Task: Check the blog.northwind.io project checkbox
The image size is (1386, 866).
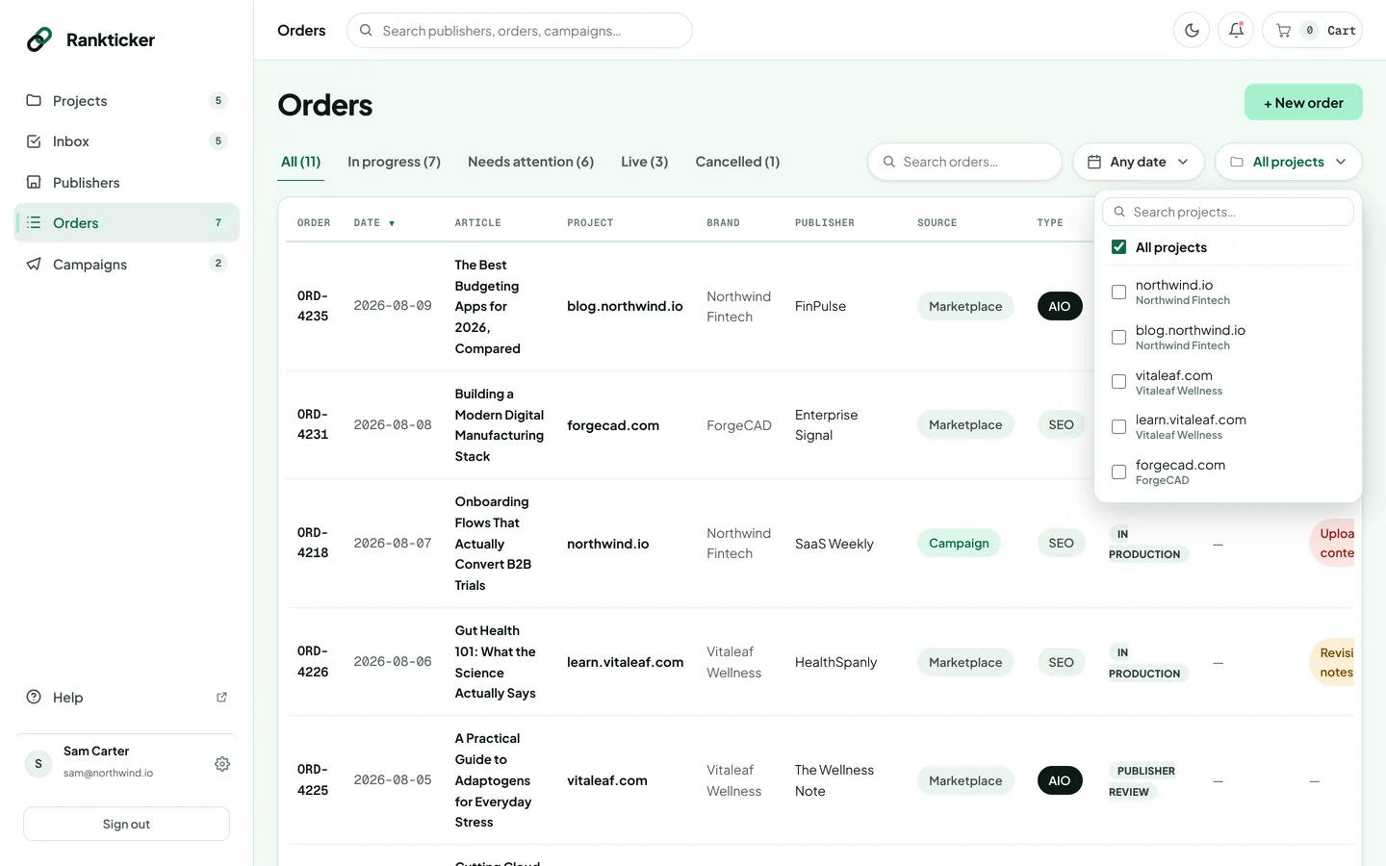Action: pyautogui.click(x=1118, y=337)
